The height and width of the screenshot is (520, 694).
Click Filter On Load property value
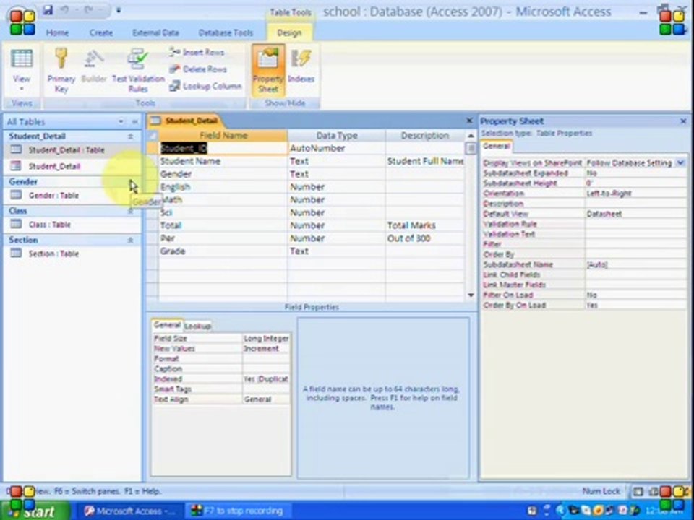(635, 295)
